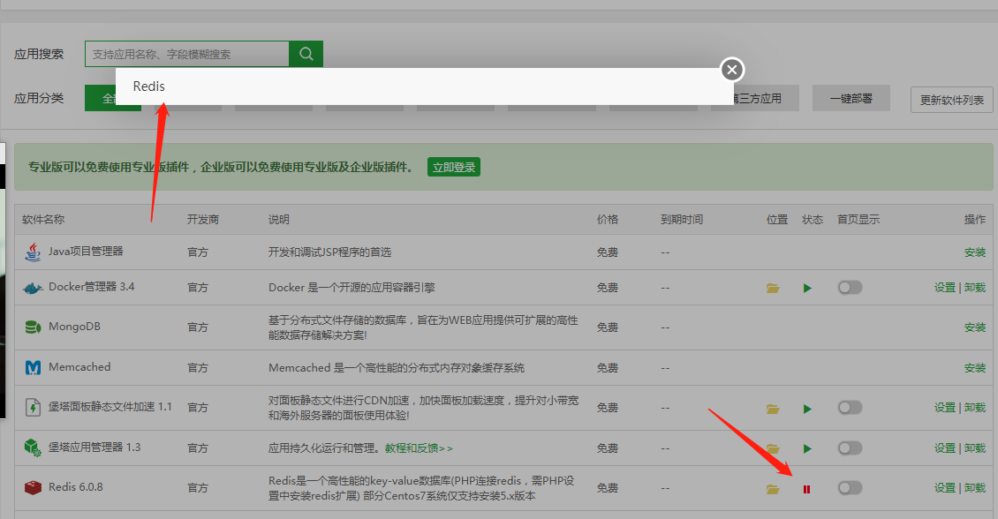Screen dimensions: 998x519
Task: Toggle homepage display for 堡塔面板静态文件加速
Action: pyautogui.click(x=850, y=408)
